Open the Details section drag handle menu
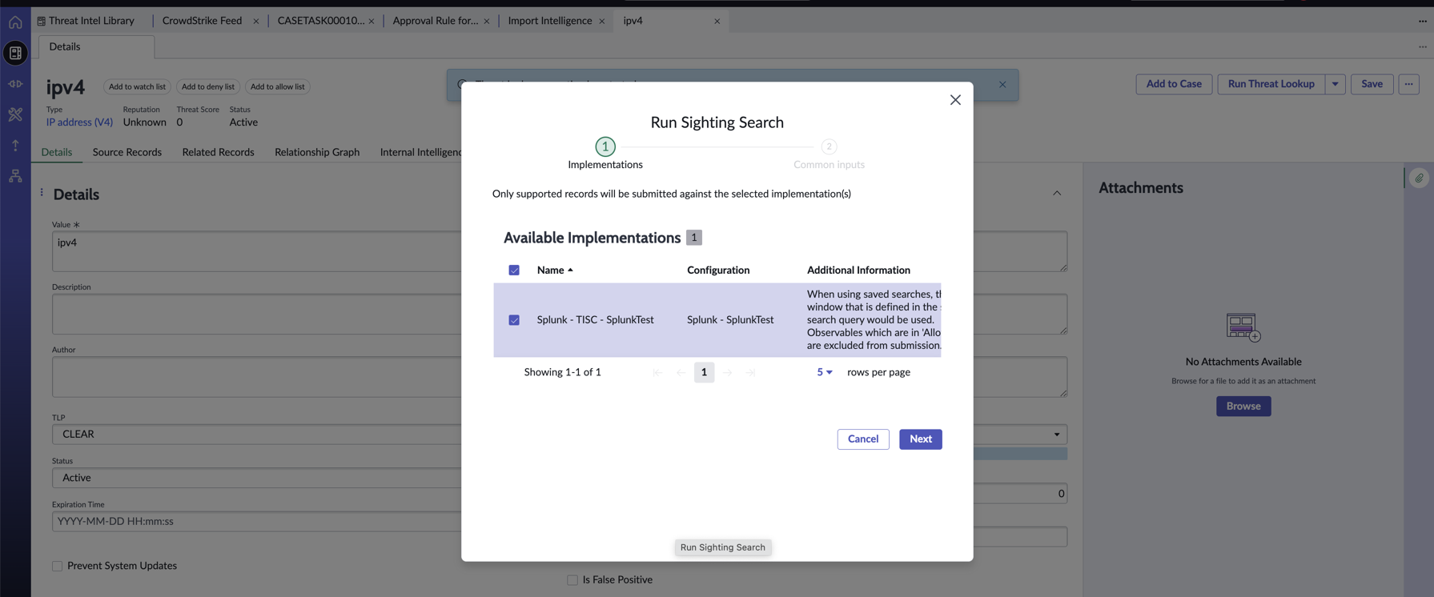Screen dimensions: 1434x597 click(x=42, y=193)
